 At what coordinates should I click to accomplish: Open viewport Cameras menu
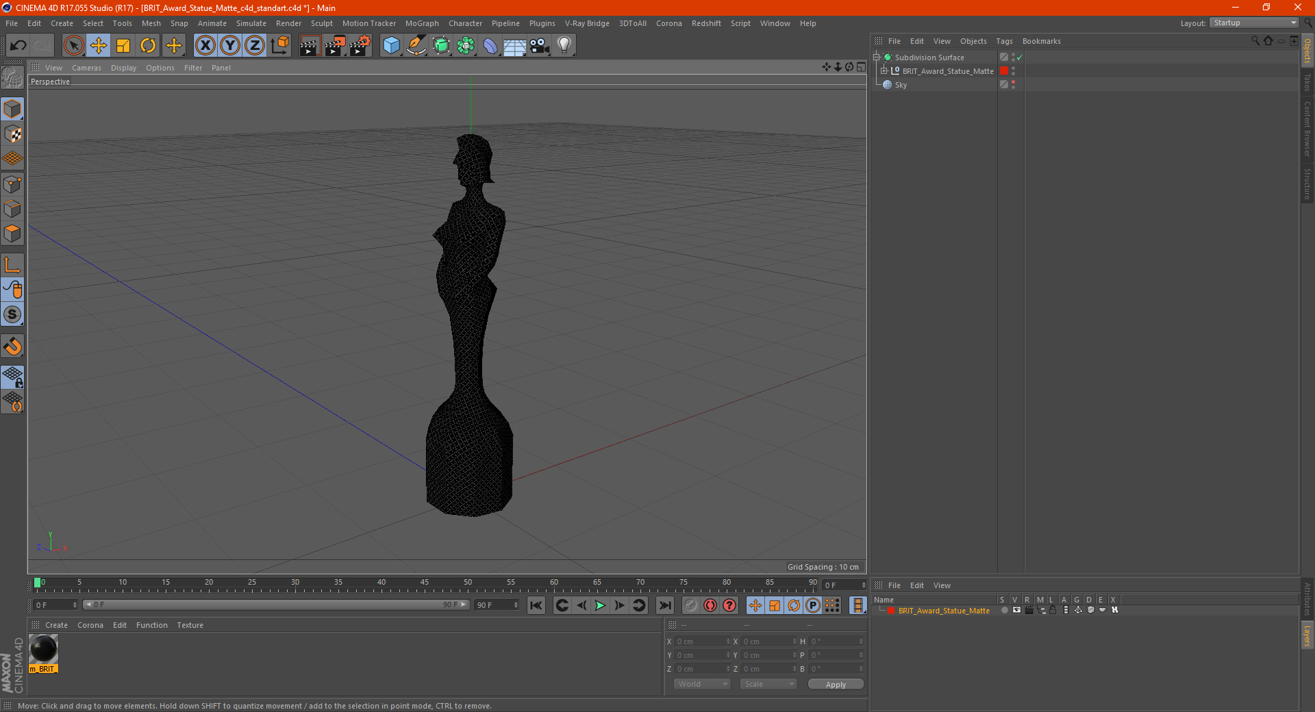pyautogui.click(x=86, y=68)
